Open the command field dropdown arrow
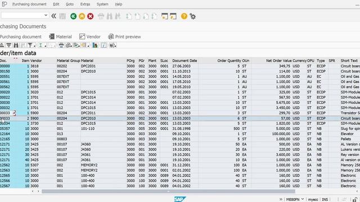360x202 pixels. point(46,15)
